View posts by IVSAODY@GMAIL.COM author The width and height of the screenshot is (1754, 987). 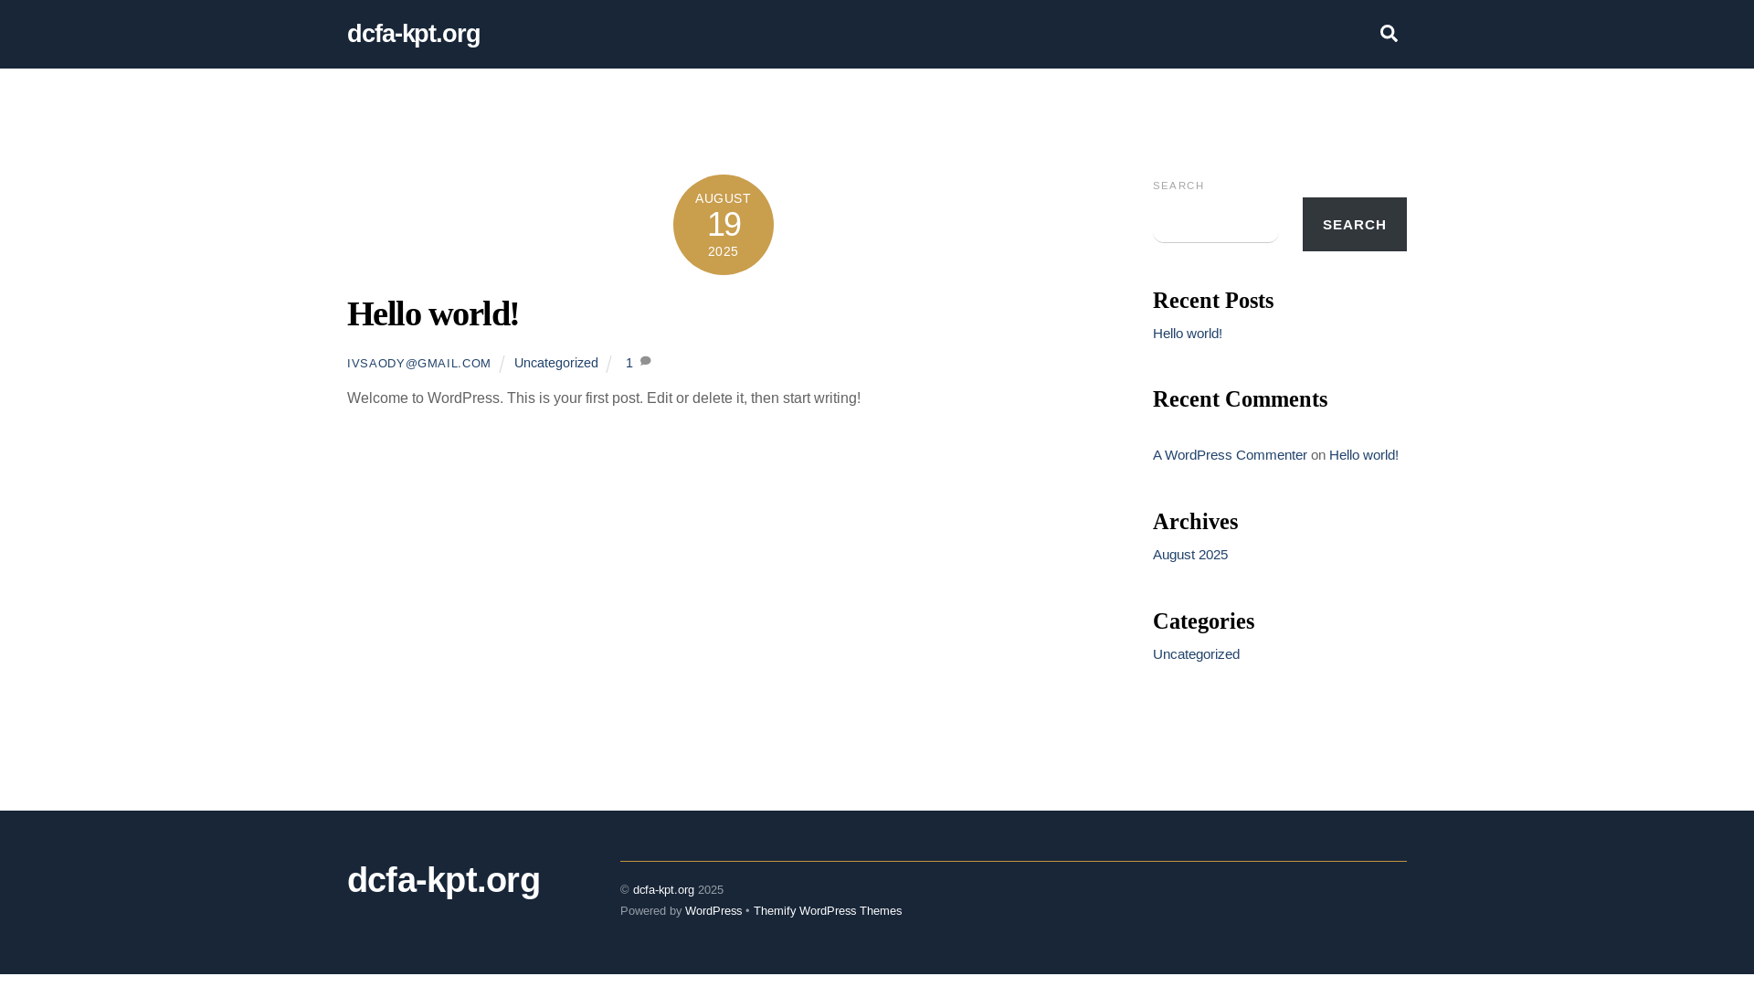tap(418, 364)
